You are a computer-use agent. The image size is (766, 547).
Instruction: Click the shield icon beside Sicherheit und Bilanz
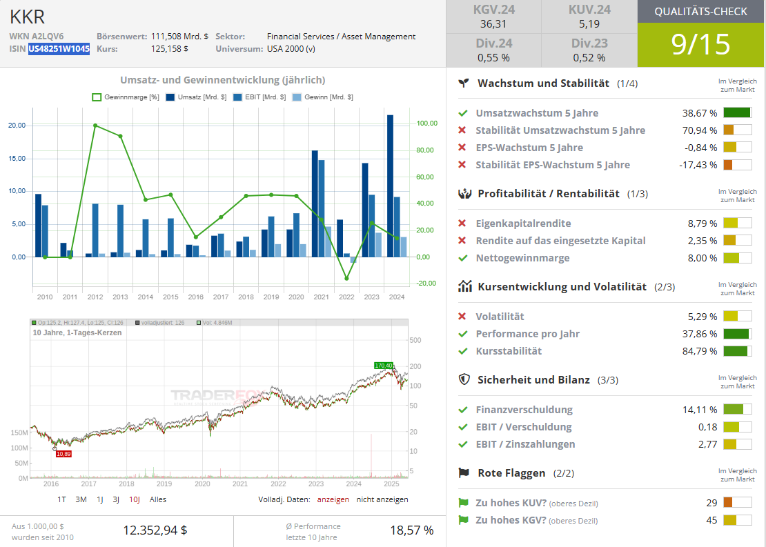coord(464,379)
